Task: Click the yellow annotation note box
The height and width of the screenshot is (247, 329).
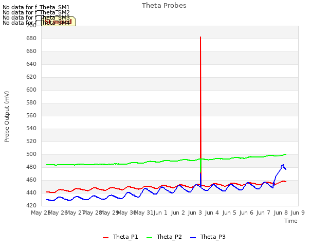Action: click(x=59, y=21)
